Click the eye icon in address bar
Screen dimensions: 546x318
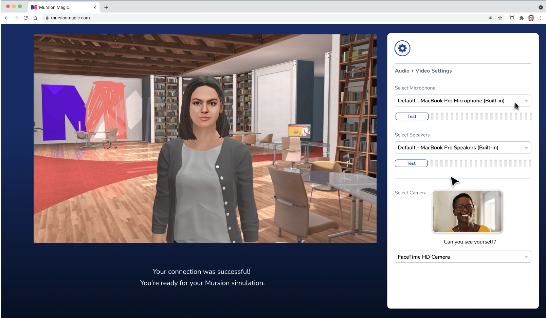point(490,18)
